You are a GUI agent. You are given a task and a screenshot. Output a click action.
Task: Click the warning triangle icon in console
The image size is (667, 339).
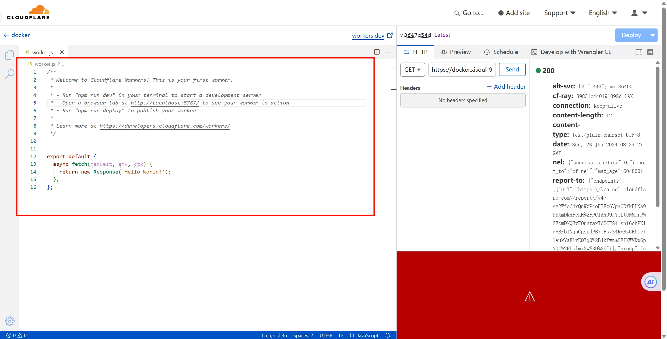[x=530, y=297]
